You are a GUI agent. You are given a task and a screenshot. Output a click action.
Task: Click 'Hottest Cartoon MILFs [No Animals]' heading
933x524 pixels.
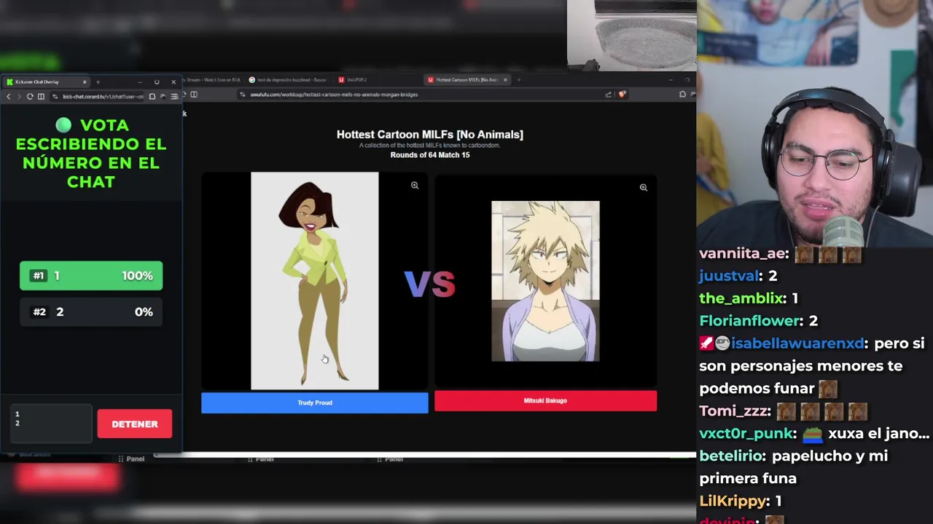coord(430,135)
